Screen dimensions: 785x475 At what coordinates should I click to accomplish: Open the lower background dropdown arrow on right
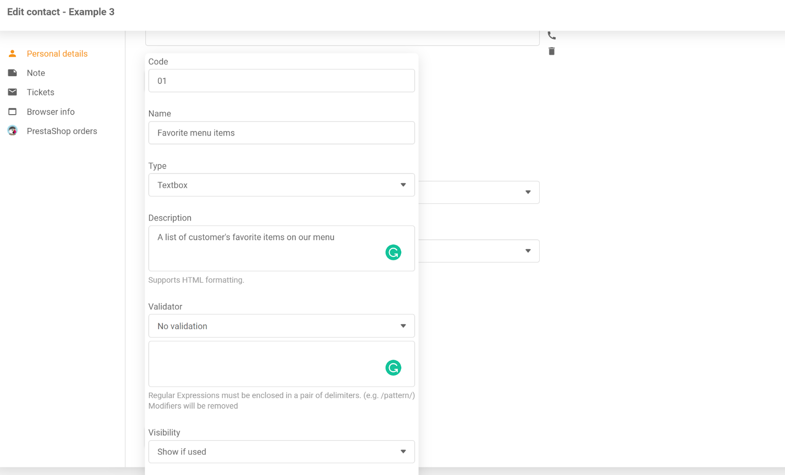(x=528, y=251)
